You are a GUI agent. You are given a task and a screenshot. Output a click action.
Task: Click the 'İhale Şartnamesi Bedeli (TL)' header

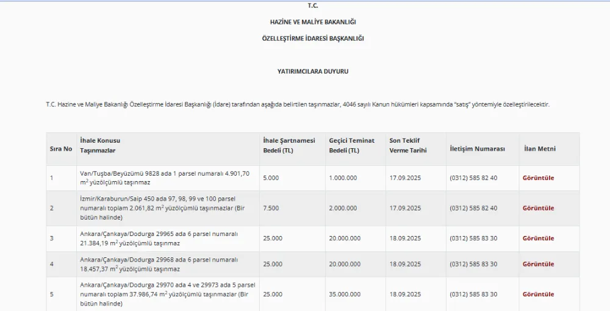tap(289, 145)
